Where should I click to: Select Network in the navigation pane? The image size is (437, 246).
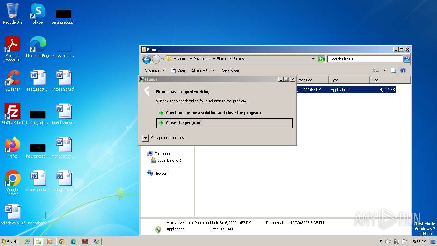[161, 173]
